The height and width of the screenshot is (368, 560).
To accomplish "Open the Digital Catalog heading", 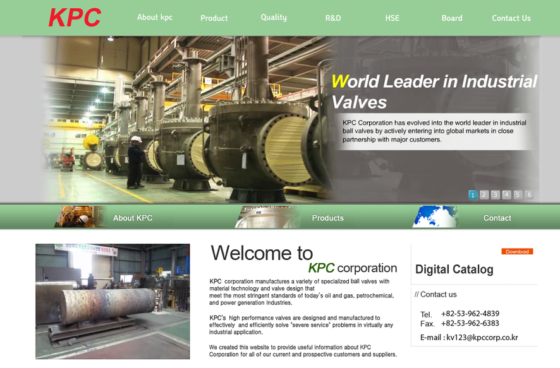I will coord(454,270).
